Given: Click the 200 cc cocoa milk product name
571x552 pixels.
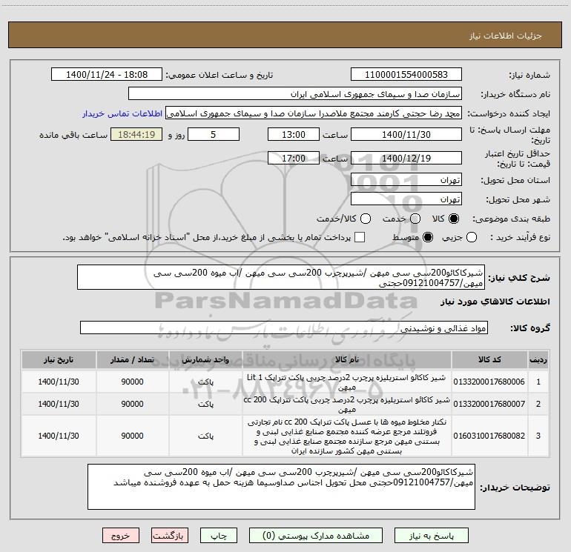Looking at the screenshot, I should [347, 405].
